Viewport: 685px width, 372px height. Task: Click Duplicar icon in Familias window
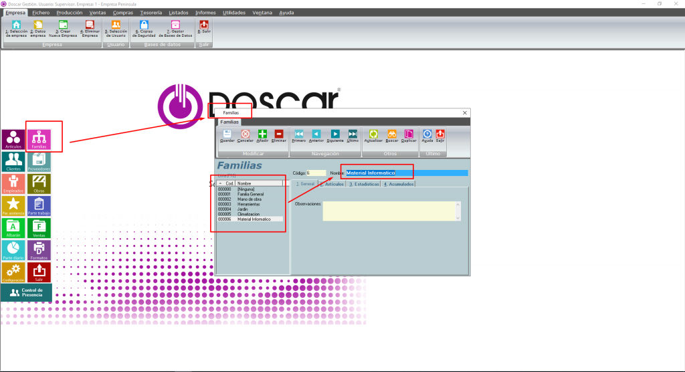click(x=409, y=136)
